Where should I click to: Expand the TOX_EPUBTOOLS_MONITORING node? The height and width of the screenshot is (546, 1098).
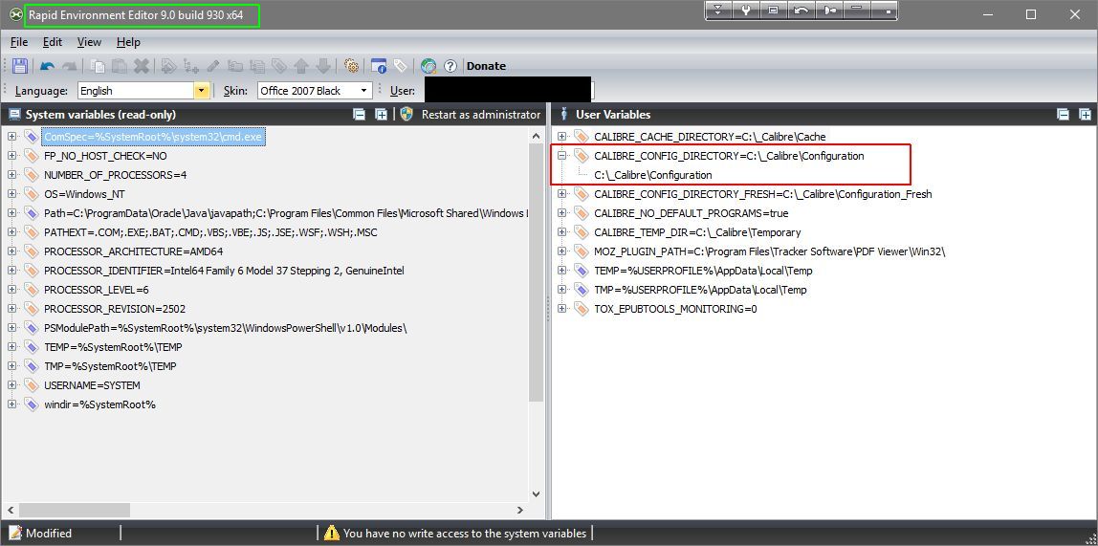[x=561, y=309]
